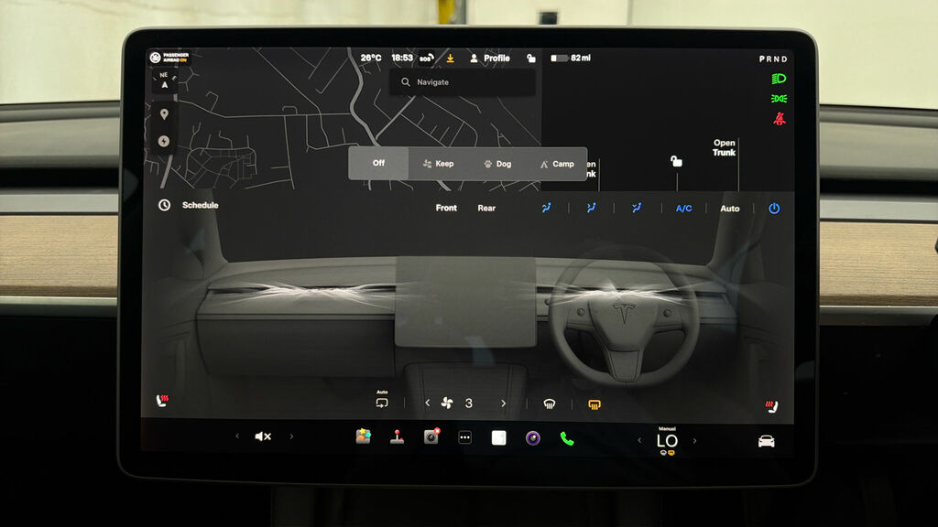Turn off climate with power icon
938x527 pixels.
[x=774, y=209]
